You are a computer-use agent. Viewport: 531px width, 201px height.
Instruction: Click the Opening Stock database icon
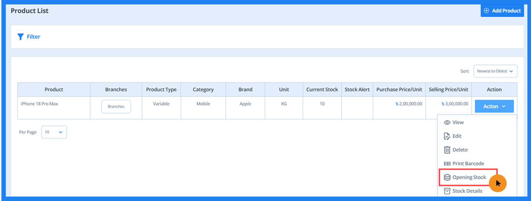(x=447, y=177)
